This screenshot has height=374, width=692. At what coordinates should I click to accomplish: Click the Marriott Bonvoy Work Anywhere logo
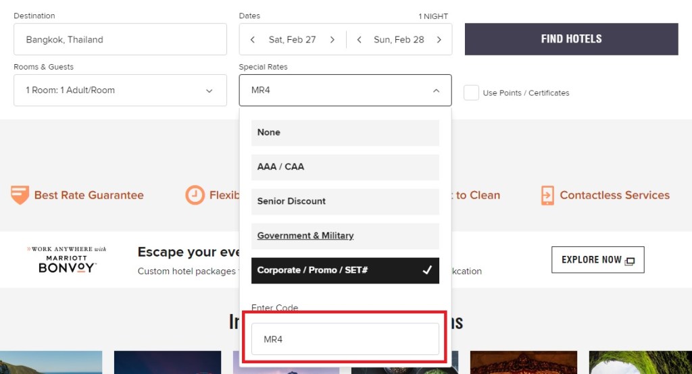tap(67, 260)
